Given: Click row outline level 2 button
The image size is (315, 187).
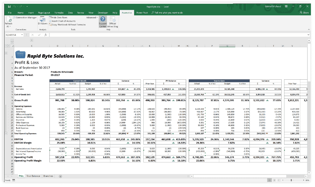Looking at the screenshot, I should 9,46.
